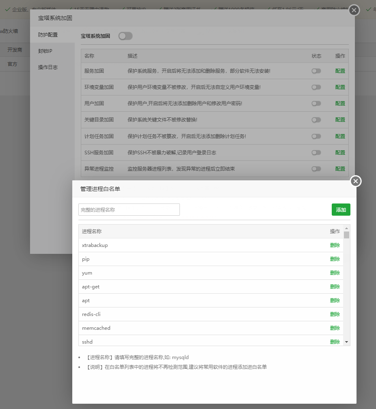Click the whitelist scrollbar up arrow
The image size is (376, 409).
point(346,228)
